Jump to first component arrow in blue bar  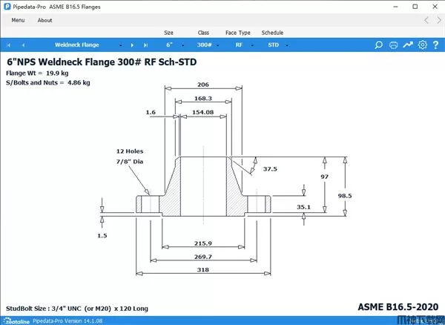click(x=8, y=45)
